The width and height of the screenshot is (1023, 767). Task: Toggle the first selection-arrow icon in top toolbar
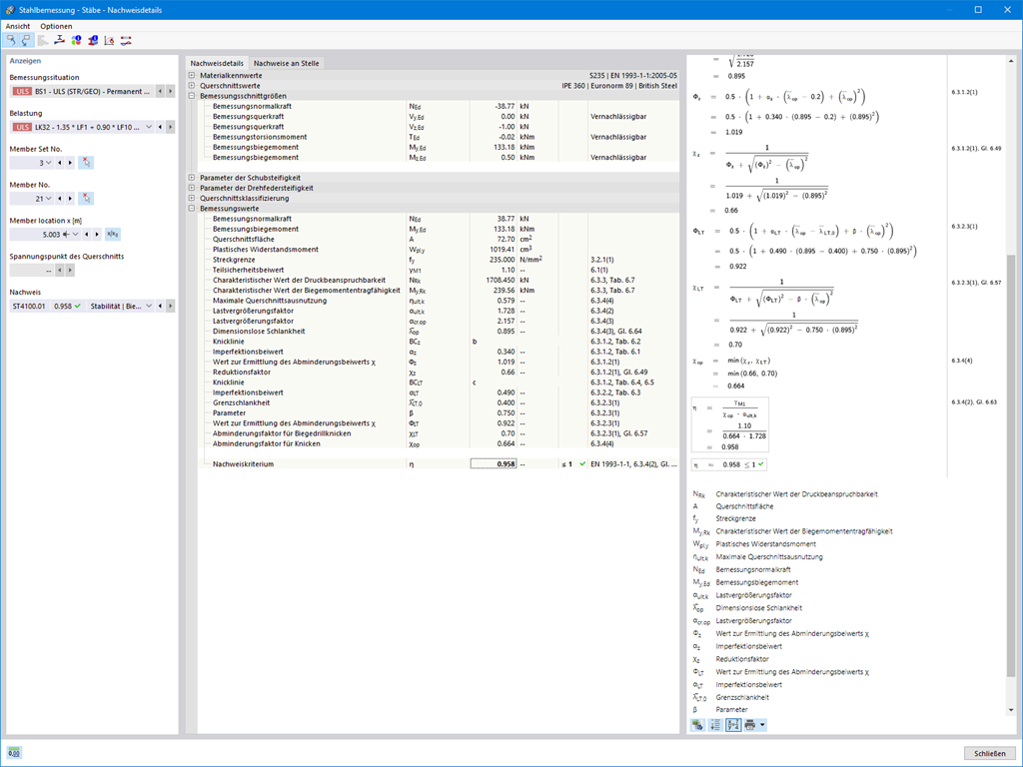pos(11,40)
